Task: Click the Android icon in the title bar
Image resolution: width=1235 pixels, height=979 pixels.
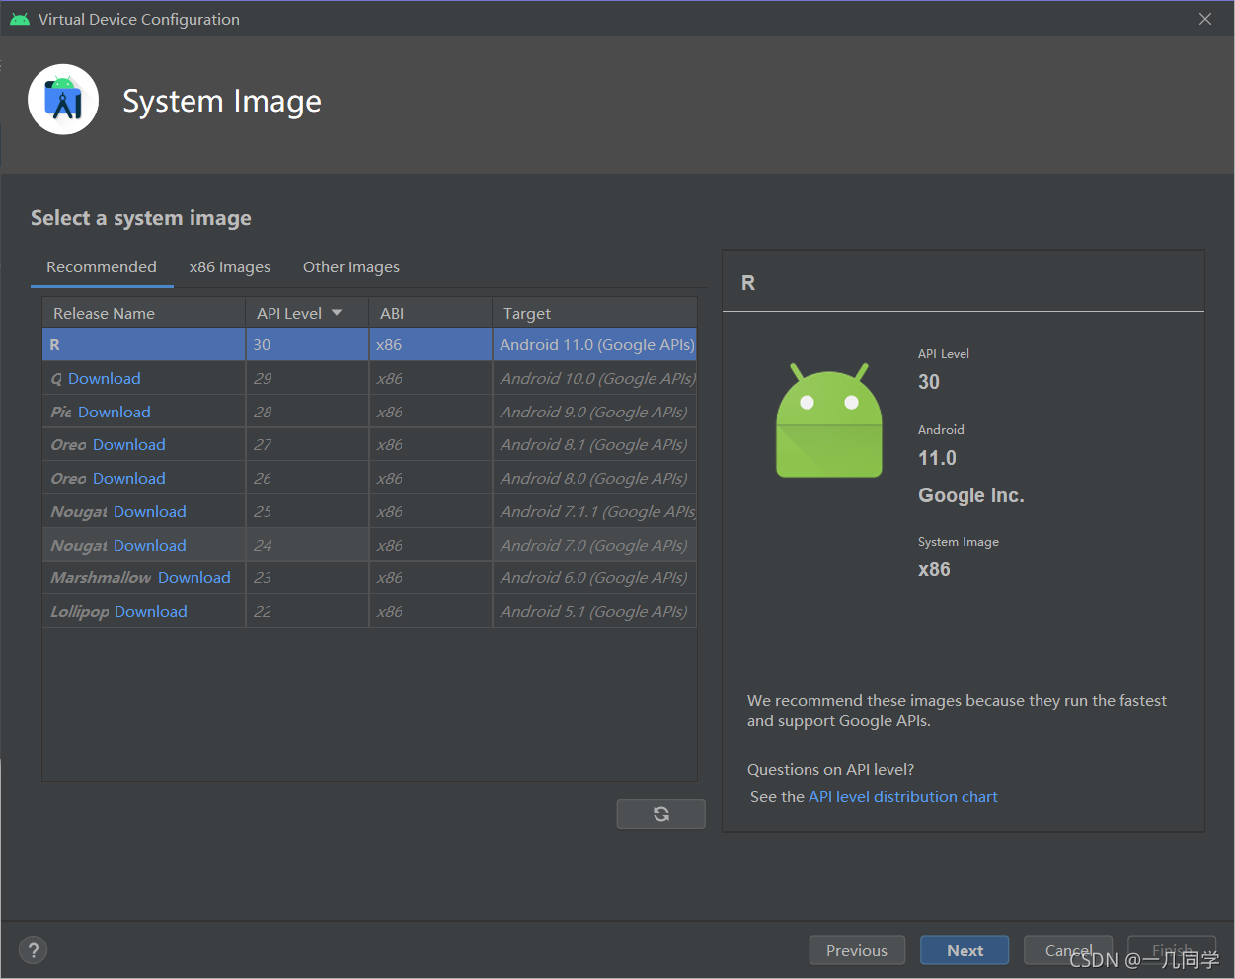Action: pyautogui.click(x=20, y=19)
